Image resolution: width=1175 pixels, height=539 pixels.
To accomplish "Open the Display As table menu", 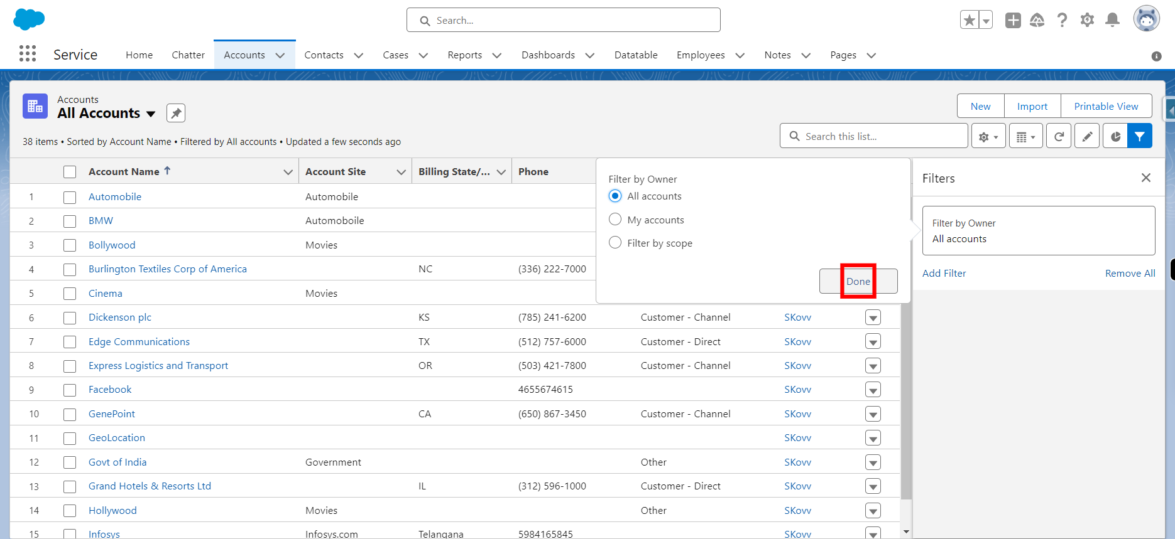I will (1026, 136).
